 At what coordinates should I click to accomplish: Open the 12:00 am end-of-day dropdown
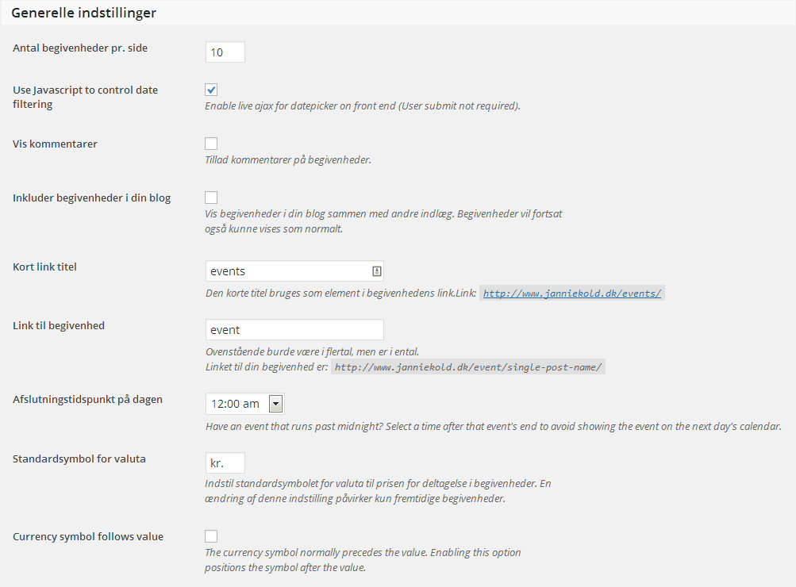click(244, 404)
